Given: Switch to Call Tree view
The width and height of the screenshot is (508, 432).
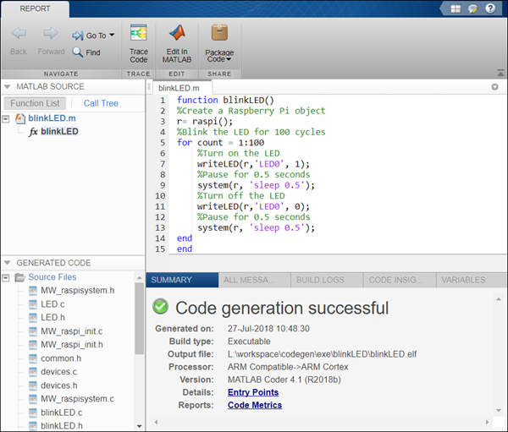Looking at the screenshot, I should 101,103.
